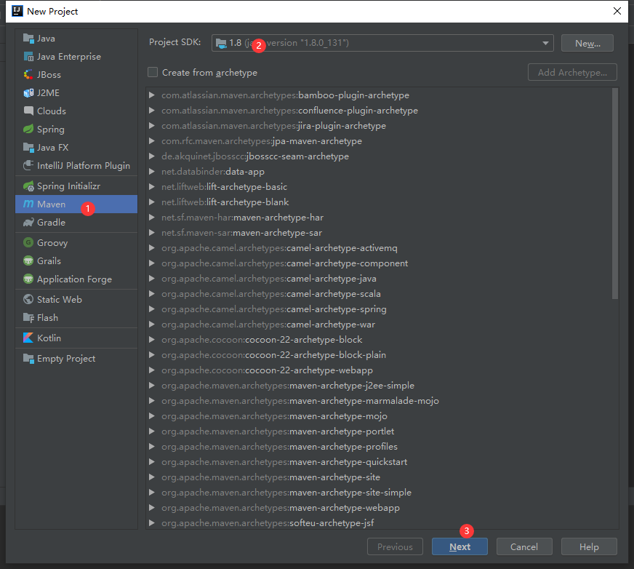Image resolution: width=634 pixels, height=569 pixels.
Task: Expand lift-archetype-blank entry
Action: 152,202
